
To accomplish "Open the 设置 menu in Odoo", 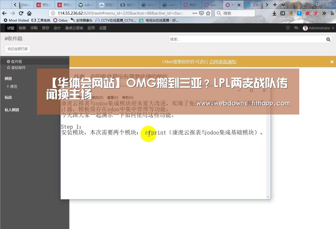I will [103, 28].
